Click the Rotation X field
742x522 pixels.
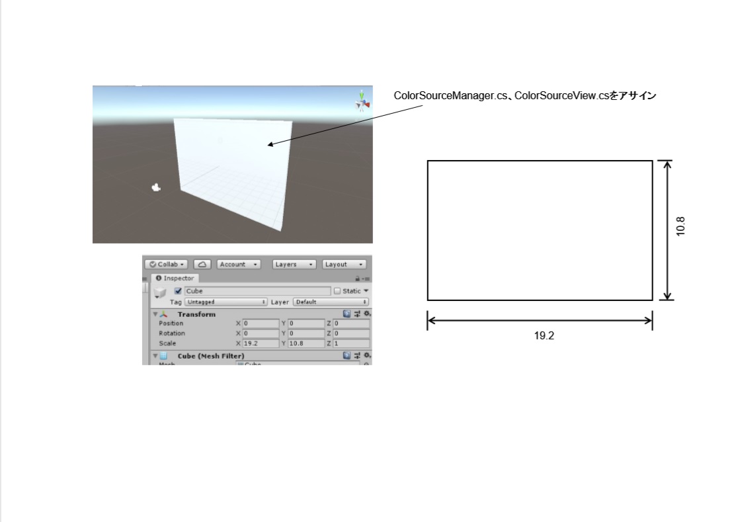click(261, 333)
